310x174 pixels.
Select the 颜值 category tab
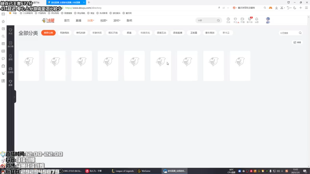click(129, 33)
